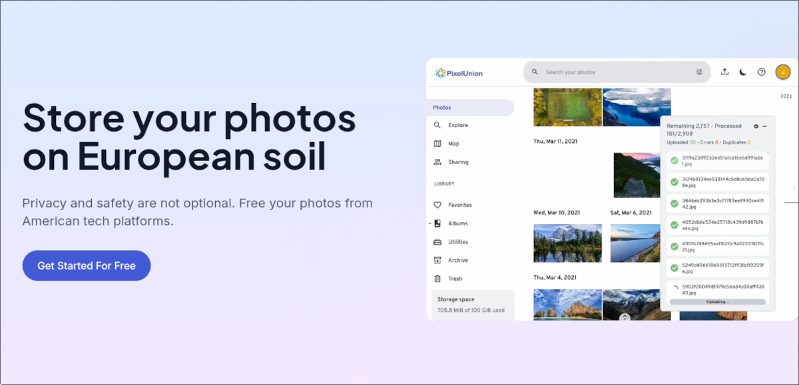Click Get Started For Free button

pos(87,266)
